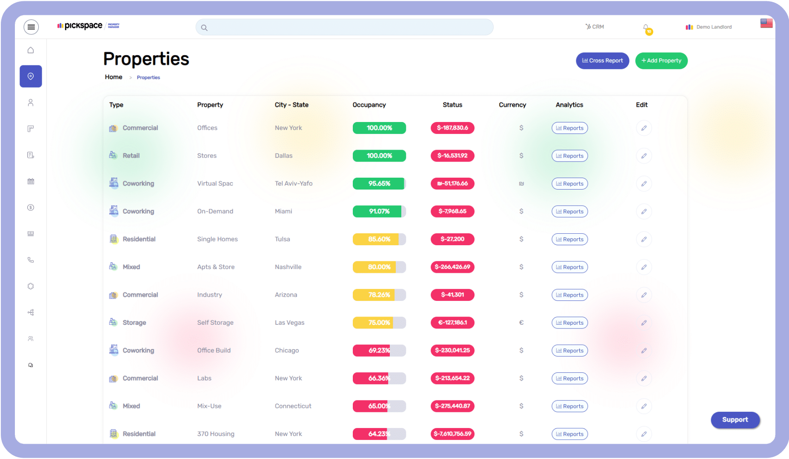Image resolution: width=789 pixels, height=459 pixels.
Task: Open the Home icon in sidebar
Action: pyautogui.click(x=31, y=50)
